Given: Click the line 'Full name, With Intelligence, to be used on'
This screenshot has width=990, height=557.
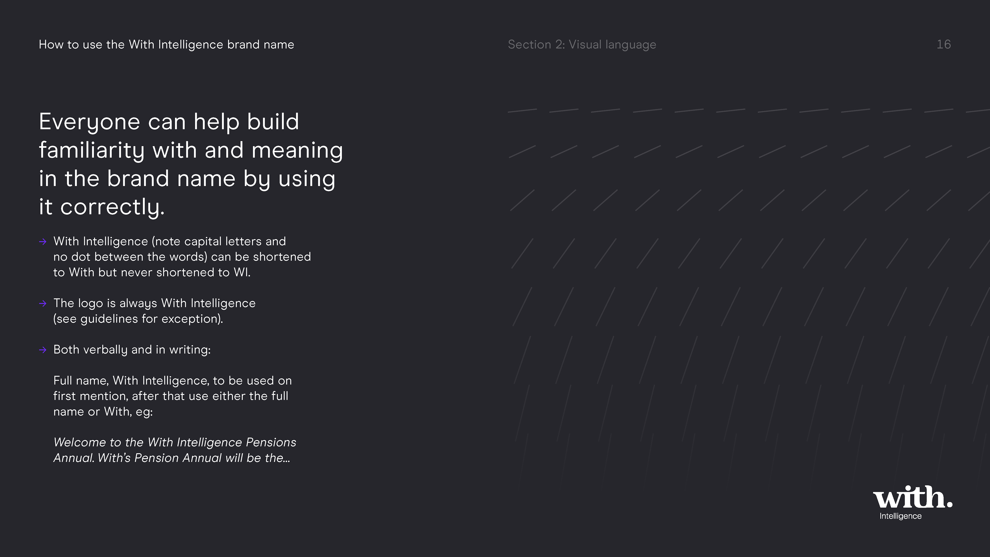Looking at the screenshot, I should click(172, 381).
